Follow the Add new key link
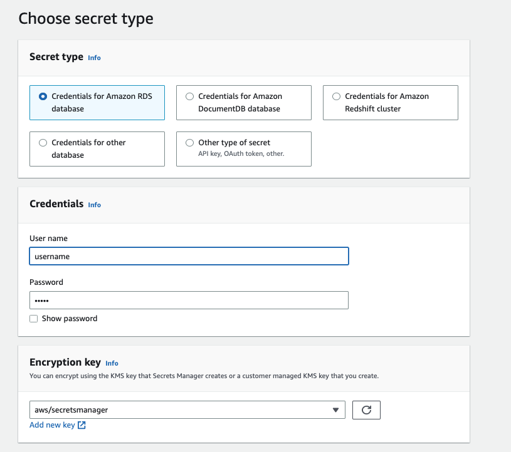Image resolution: width=511 pixels, height=452 pixels. [52, 426]
